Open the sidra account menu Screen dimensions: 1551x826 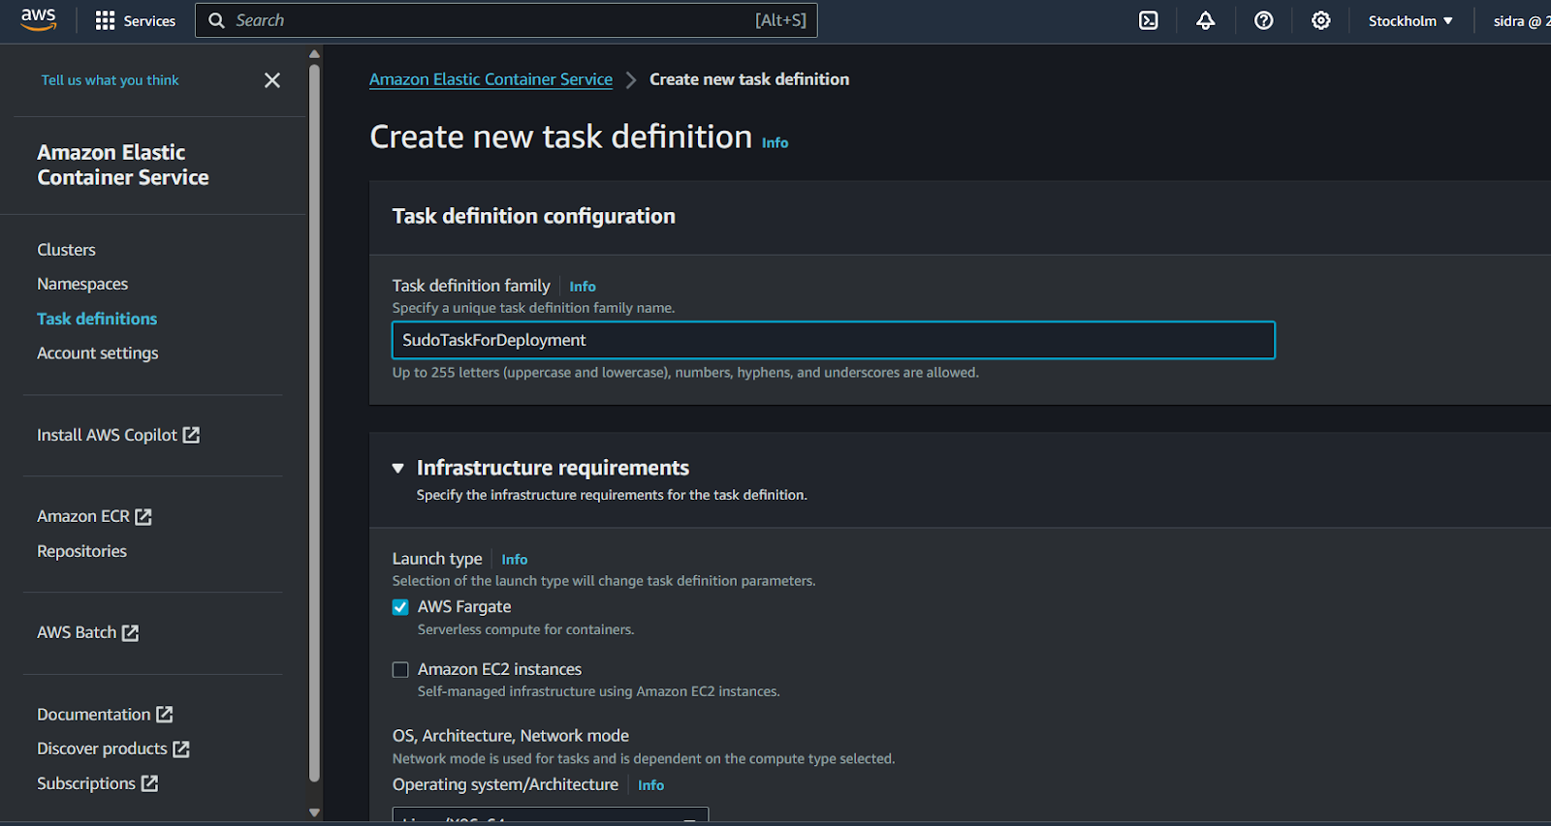tap(1520, 20)
